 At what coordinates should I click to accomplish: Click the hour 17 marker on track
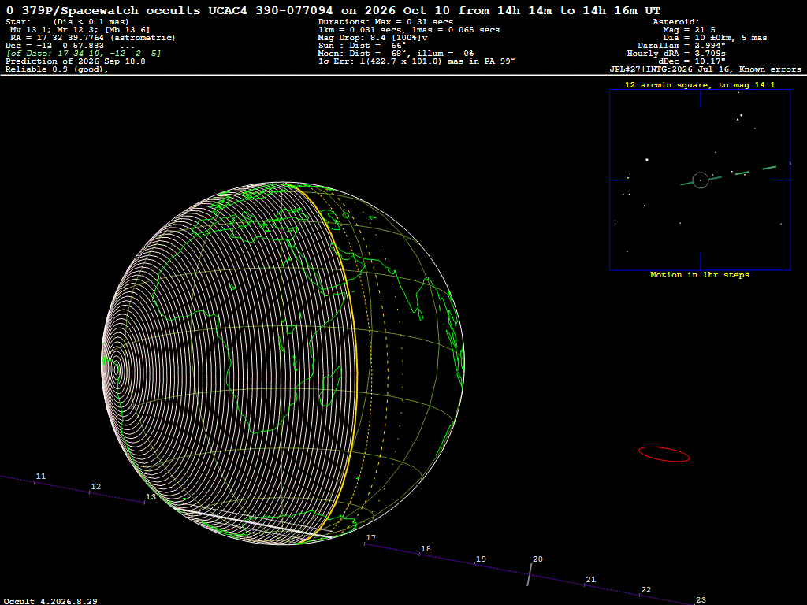click(370, 537)
